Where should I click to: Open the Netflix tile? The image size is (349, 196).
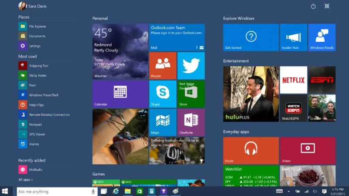(293, 80)
